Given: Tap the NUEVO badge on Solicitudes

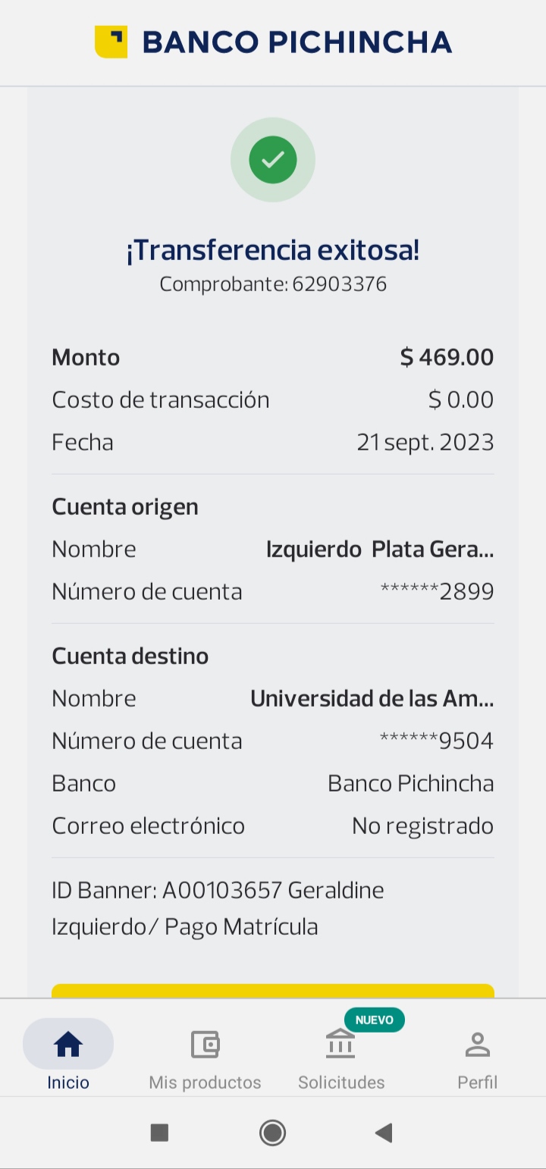Looking at the screenshot, I should tap(374, 1020).
